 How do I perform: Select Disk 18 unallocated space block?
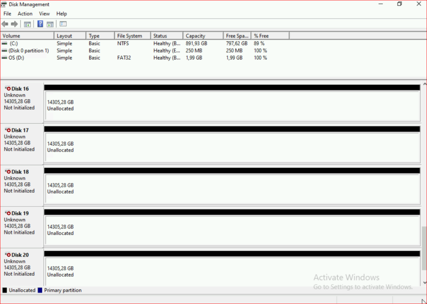pyautogui.click(x=231, y=189)
